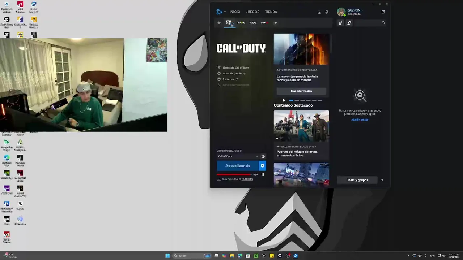This screenshot has width=463, height=260.
Task: Click the ENG language indicator
Action: [432, 256]
